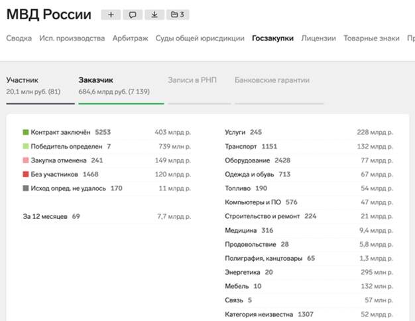Open the Без участников 1468 row
The width and height of the screenshot is (415, 321).
(x=107, y=174)
